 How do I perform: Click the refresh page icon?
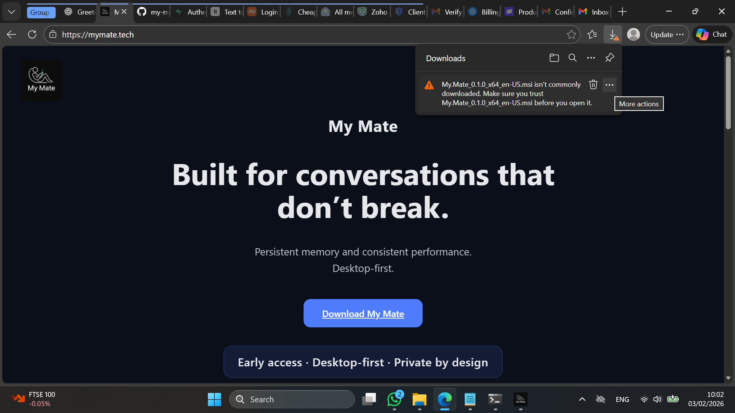32,35
